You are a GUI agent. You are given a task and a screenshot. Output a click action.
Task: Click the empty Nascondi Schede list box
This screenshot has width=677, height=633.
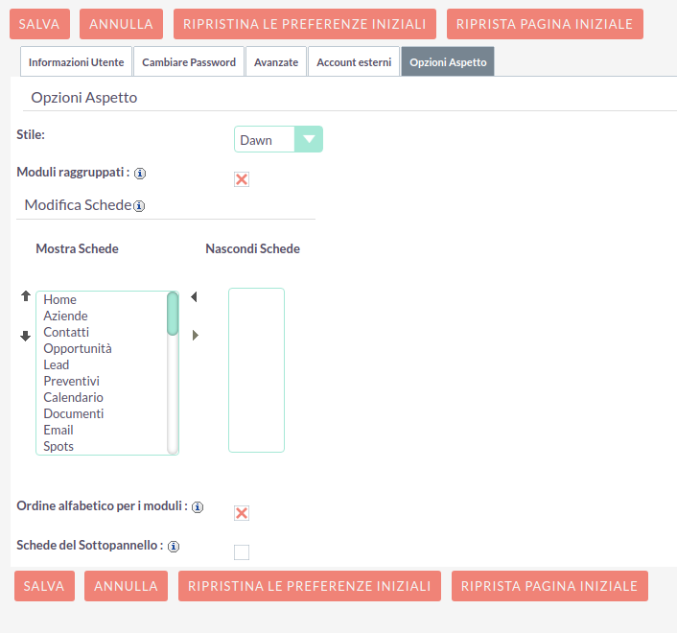pyautogui.click(x=256, y=369)
